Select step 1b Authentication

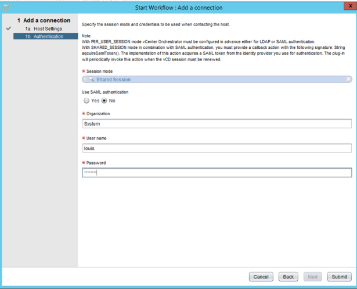(x=46, y=36)
